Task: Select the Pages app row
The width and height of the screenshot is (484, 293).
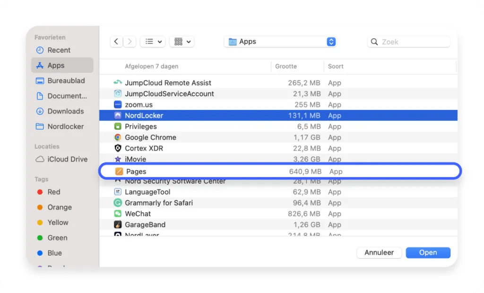Action: click(x=280, y=171)
